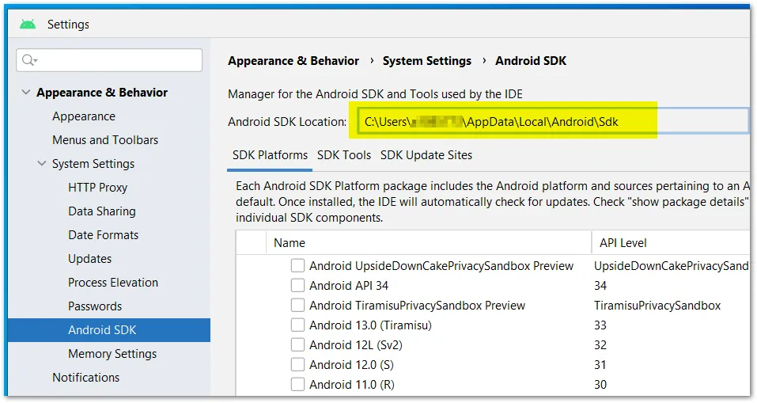Open Updates settings
The height and width of the screenshot is (403, 757).
pyautogui.click(x=90, y=259)
